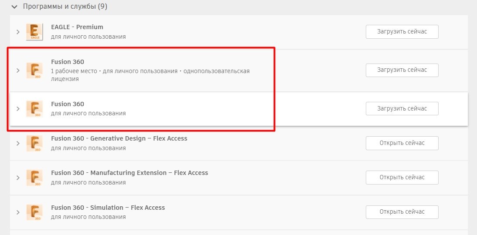This screenshot has height=235, width=477.
Task: Click the Simulation row Fusion icon
Action: 34,212
